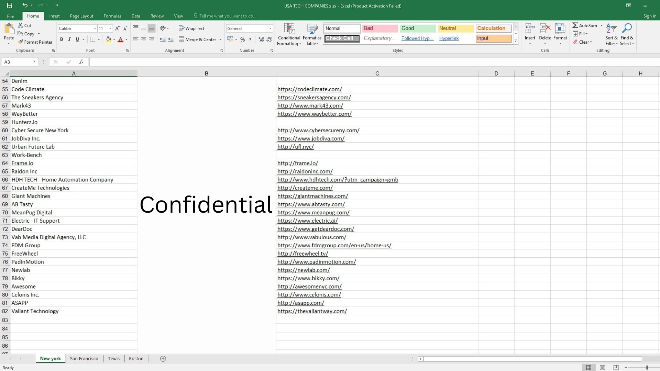Viewport: 660px width, 371px height.
Task: Expand the General number format dropdown
Action: [271, 29]
